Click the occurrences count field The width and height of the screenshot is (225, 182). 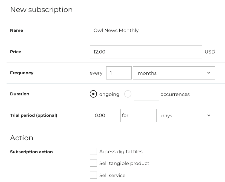tap(146, 94)
